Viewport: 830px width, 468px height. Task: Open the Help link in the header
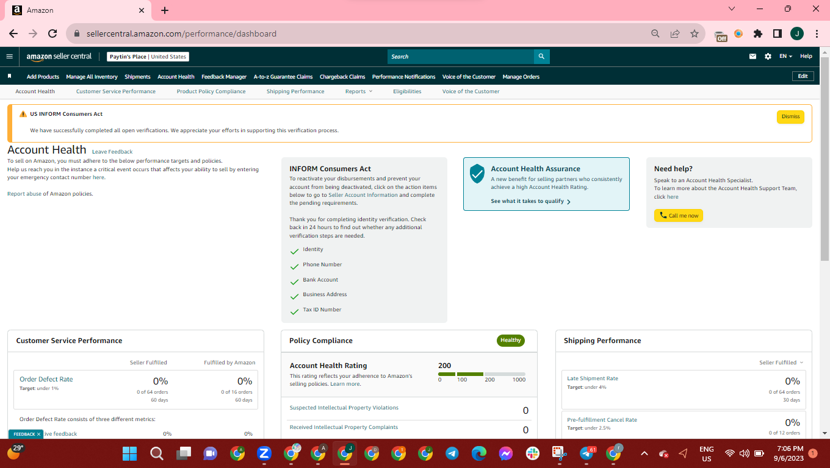[x=806, y=56]
